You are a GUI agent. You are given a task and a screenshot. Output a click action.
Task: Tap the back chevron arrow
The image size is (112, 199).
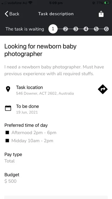tap(7, 14)
